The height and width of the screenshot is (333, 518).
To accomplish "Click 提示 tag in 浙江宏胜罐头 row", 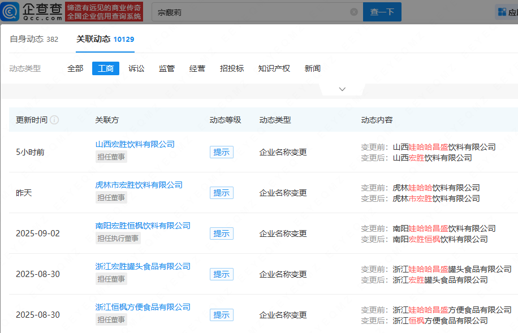I will 221,274.
